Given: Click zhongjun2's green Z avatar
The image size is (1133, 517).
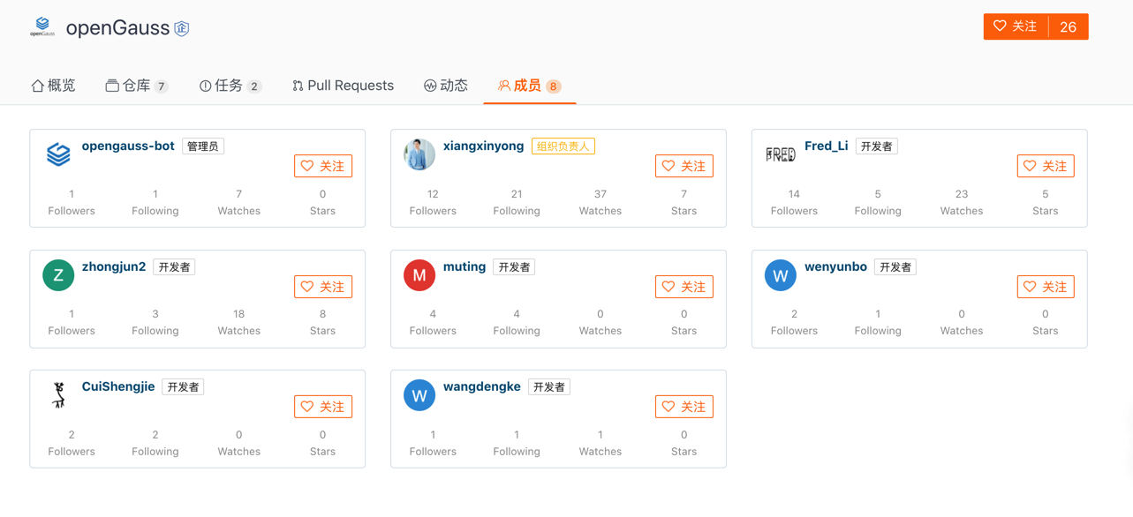Looking at the screenshot, I should (x=58, y=275).
